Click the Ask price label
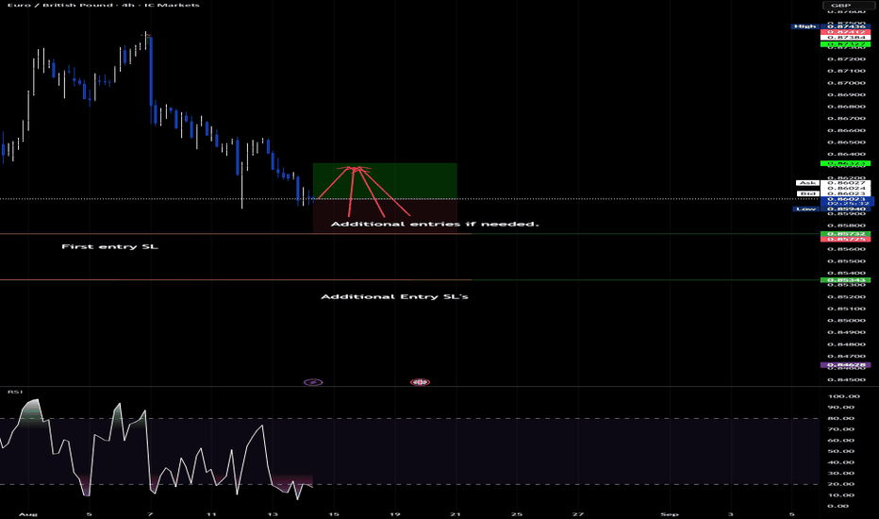 [808, 183]
